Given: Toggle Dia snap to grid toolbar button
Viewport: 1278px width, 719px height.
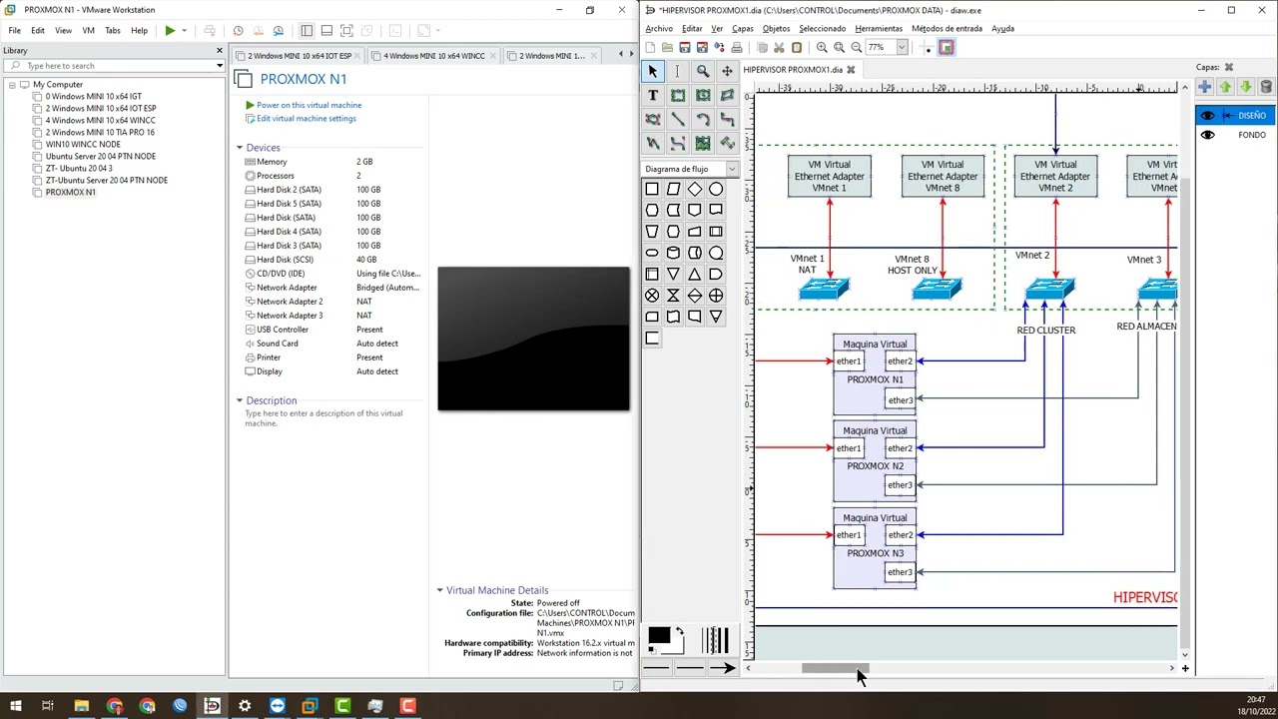Looking at the screenshot, I should coord(928,47).
